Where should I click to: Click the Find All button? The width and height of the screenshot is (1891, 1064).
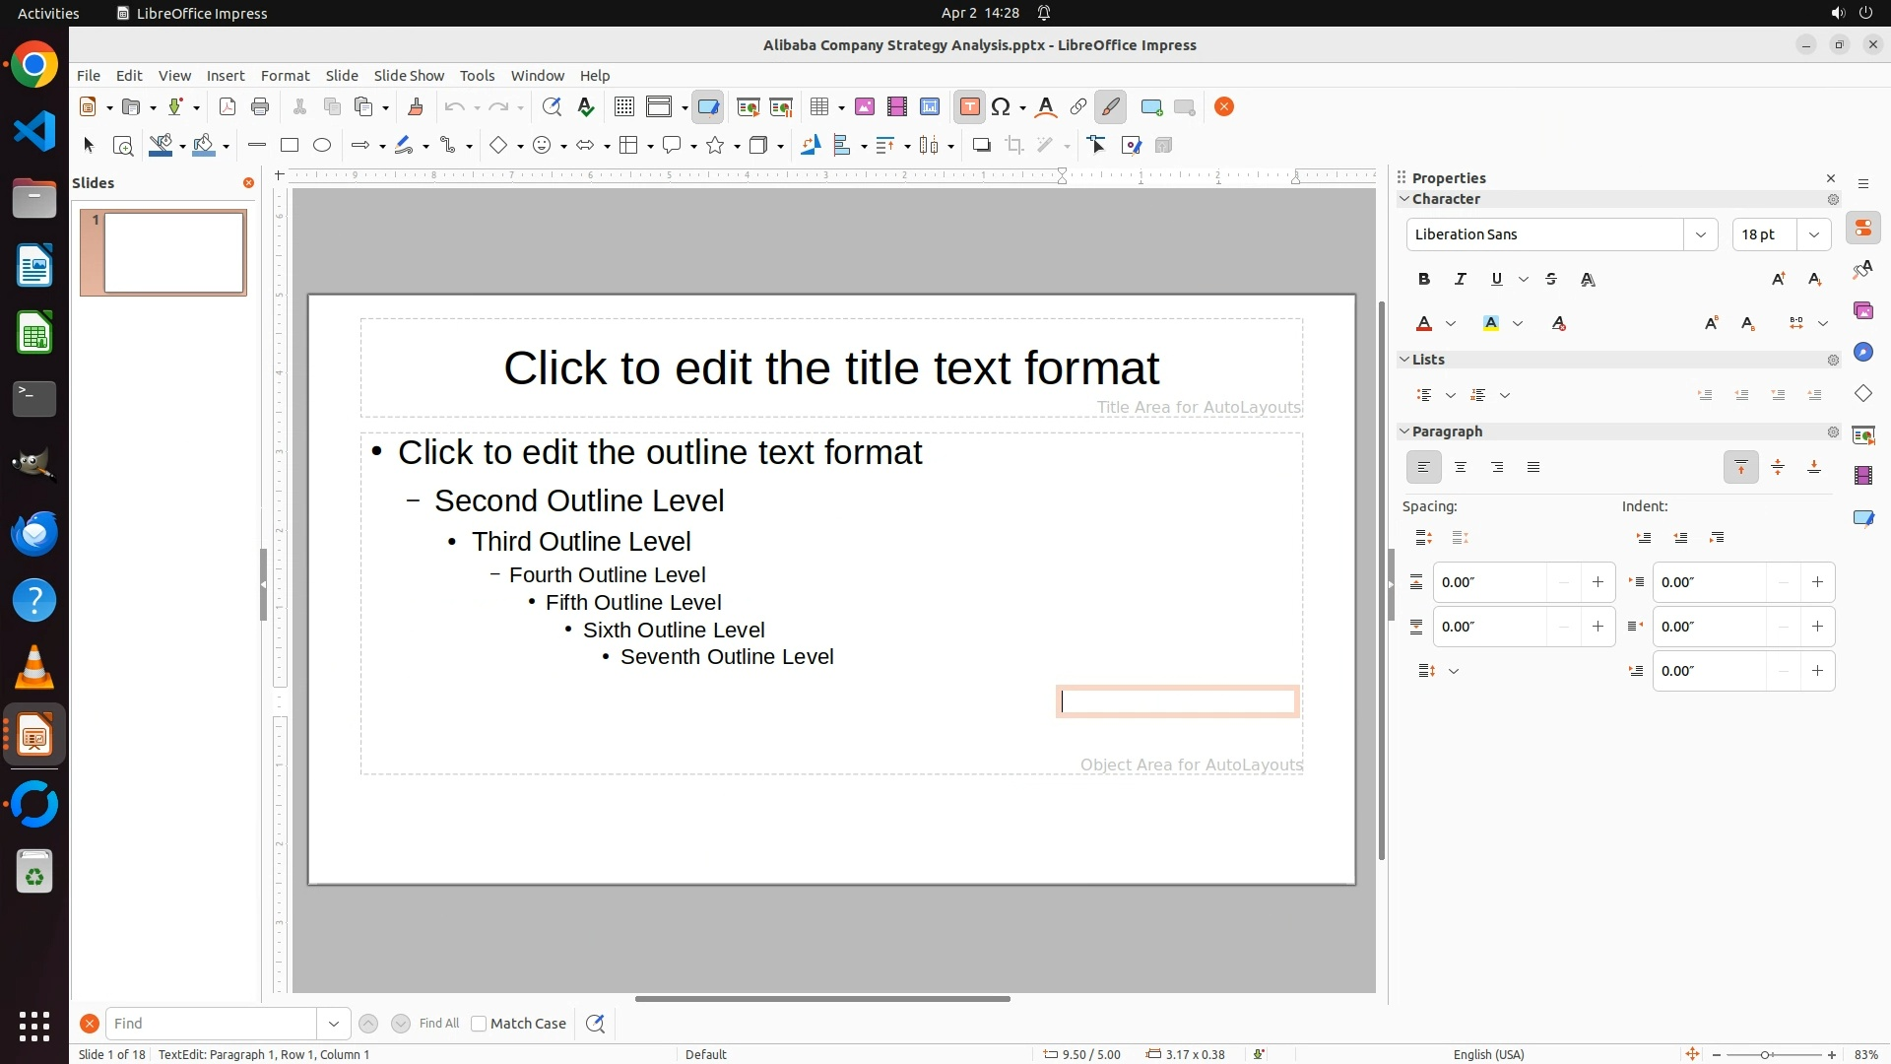438,1024
